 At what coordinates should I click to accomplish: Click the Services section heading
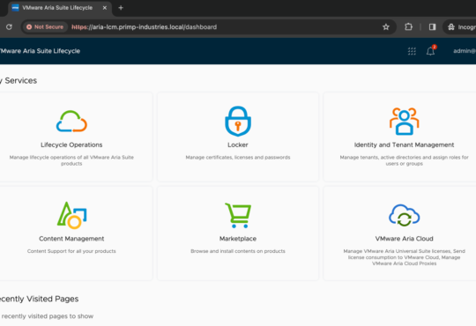click(x=19, y=80)
